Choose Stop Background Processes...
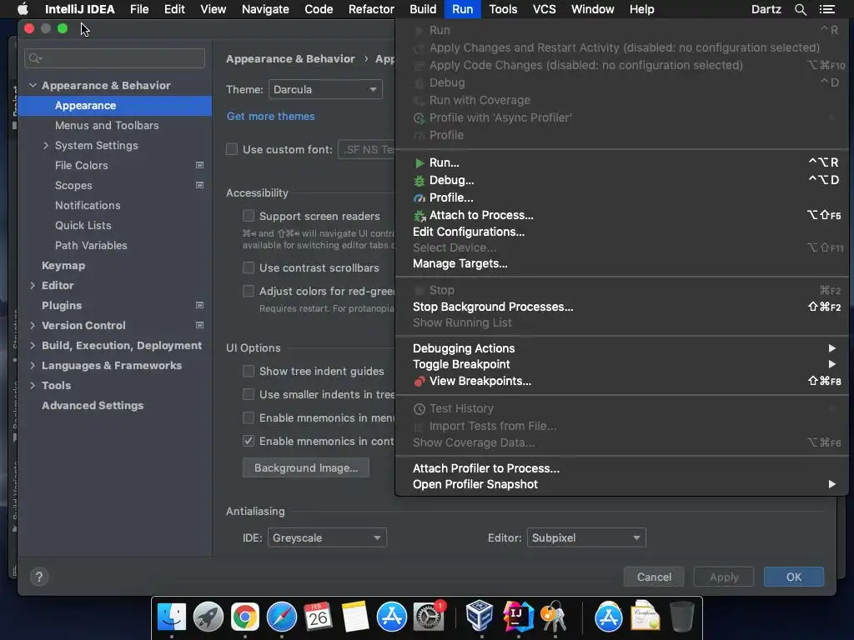 click(x=622, y=307)
